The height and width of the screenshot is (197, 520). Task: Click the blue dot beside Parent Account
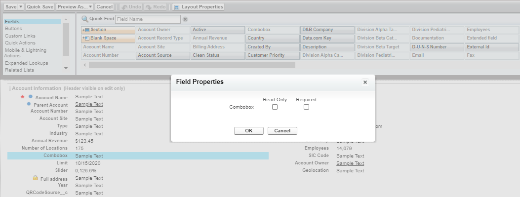(29, 104)
